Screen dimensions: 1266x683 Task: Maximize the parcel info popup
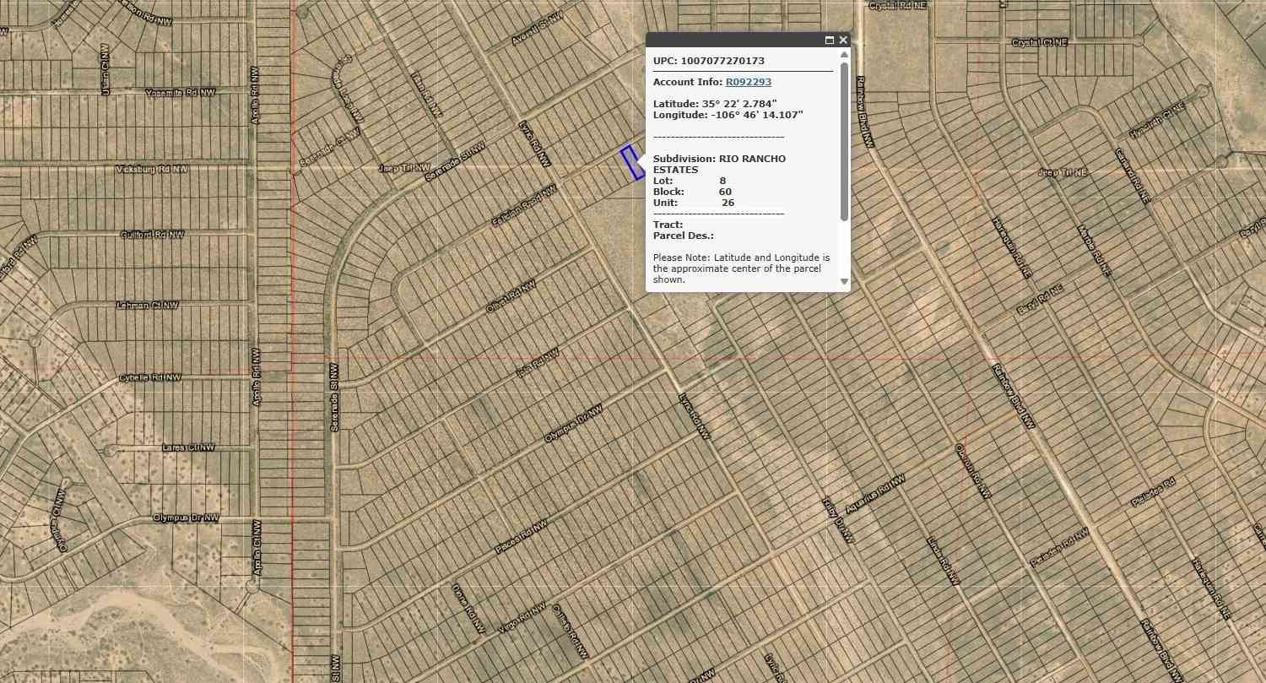pyautogui.click(x=829, y=40)
